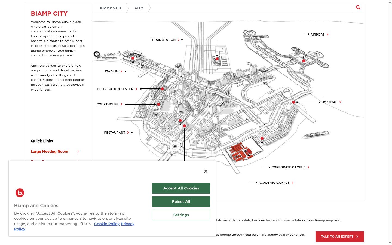Screen dimensions: 392x245
Task: Click the Quick Links heading
Action: pyautogui.click(x=42, y=141)
